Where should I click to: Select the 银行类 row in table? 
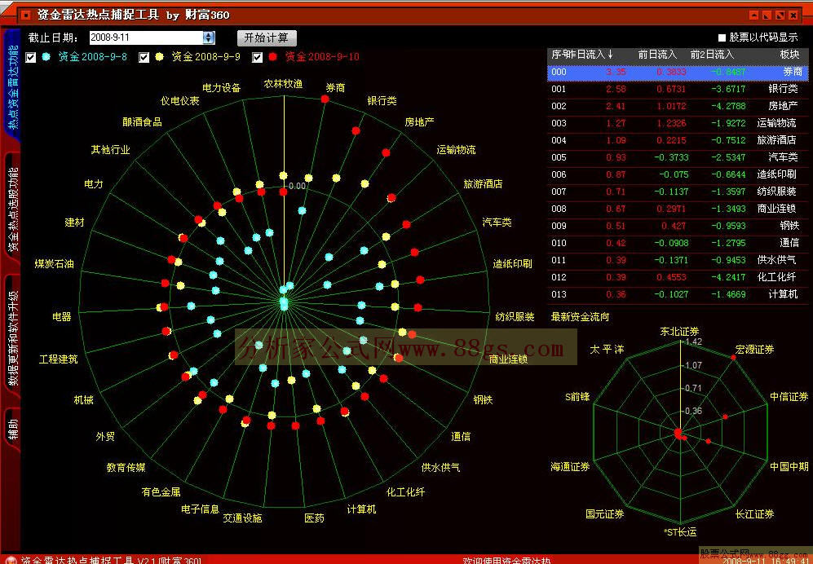(x=677, y=89)
